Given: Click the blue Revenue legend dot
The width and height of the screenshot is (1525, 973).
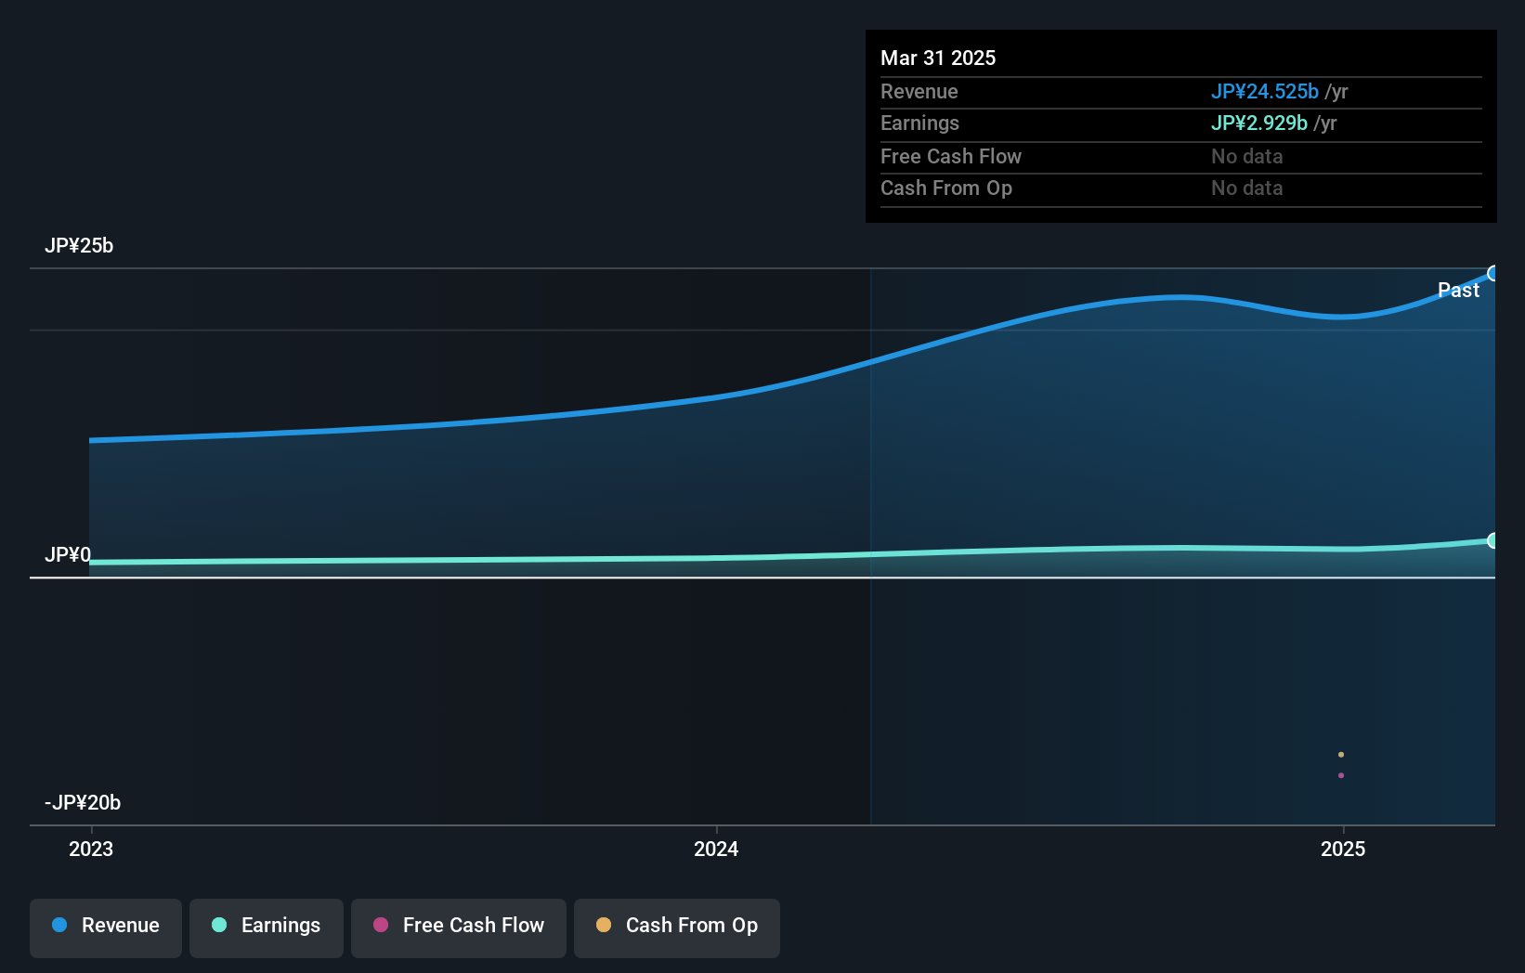Looking at the screenshot, I should [59, 925].
